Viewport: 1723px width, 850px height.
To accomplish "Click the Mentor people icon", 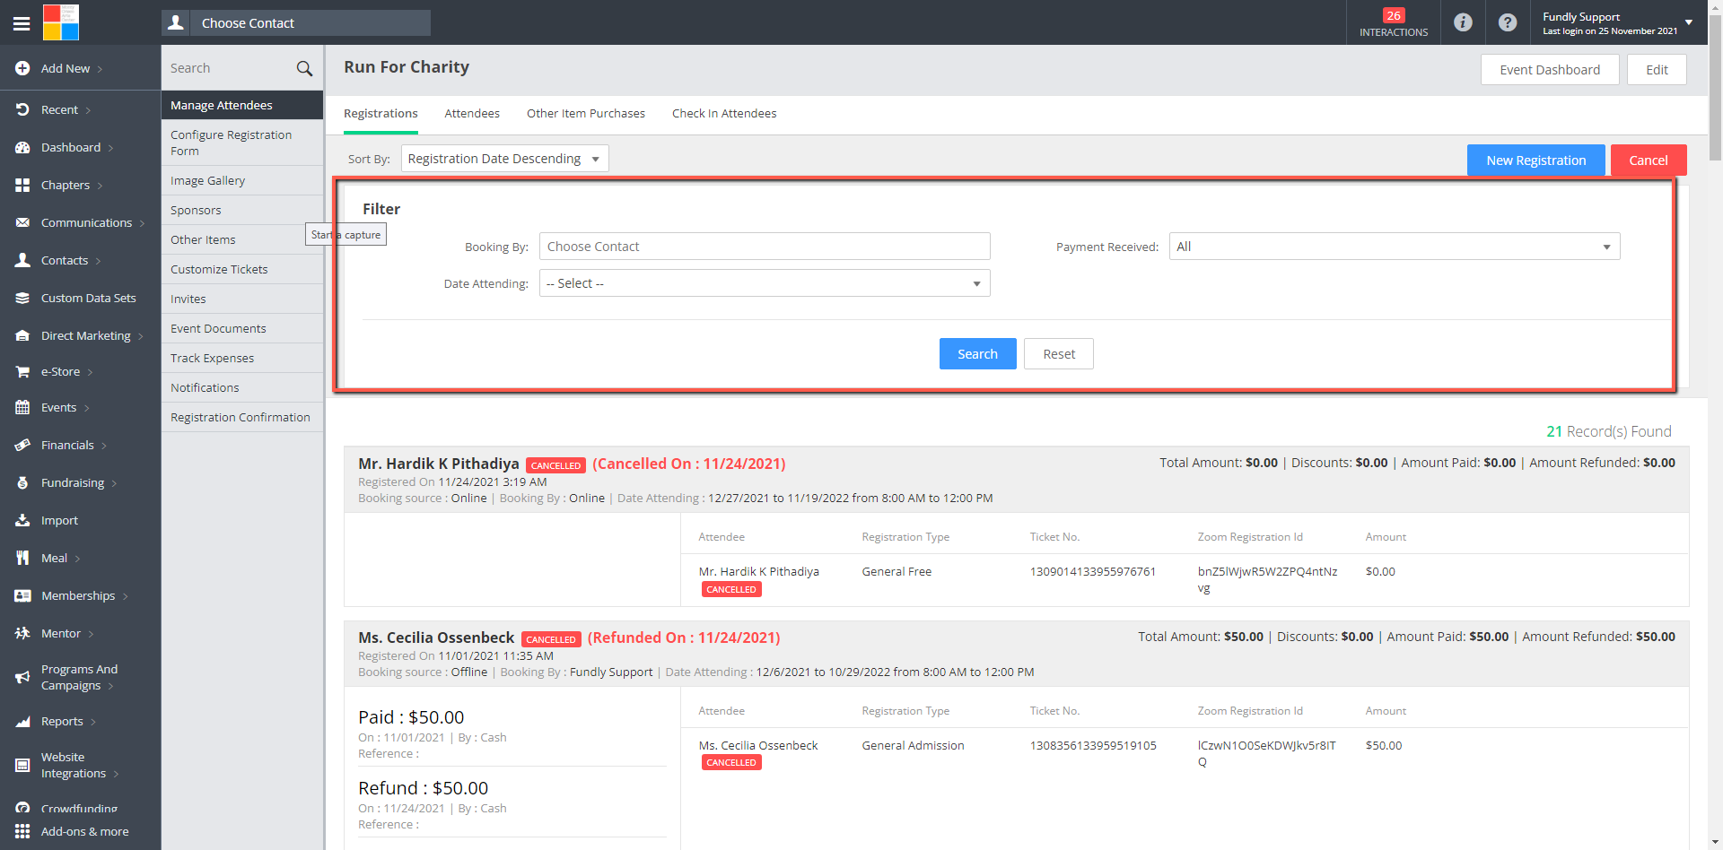I will click(x=22, y=633).
